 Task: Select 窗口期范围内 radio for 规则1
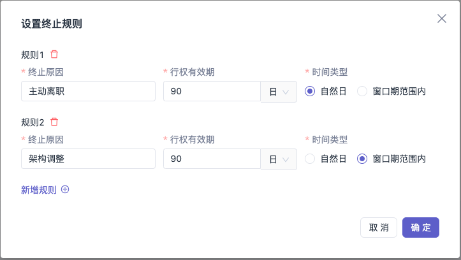pos(362,91)
